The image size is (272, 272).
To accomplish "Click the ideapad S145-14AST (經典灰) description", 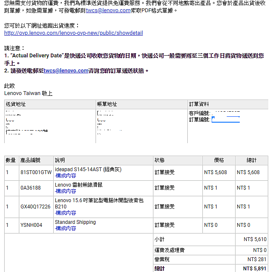I will (x=88, y=169).
